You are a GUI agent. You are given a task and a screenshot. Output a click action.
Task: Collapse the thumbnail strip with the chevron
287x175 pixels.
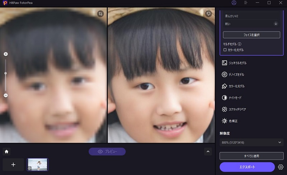click(208, 151)
